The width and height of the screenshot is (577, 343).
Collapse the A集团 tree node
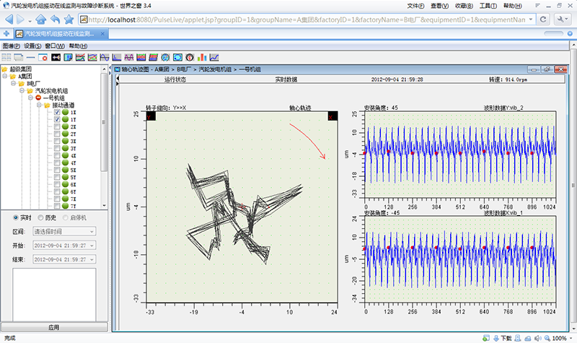coord(4,77)
